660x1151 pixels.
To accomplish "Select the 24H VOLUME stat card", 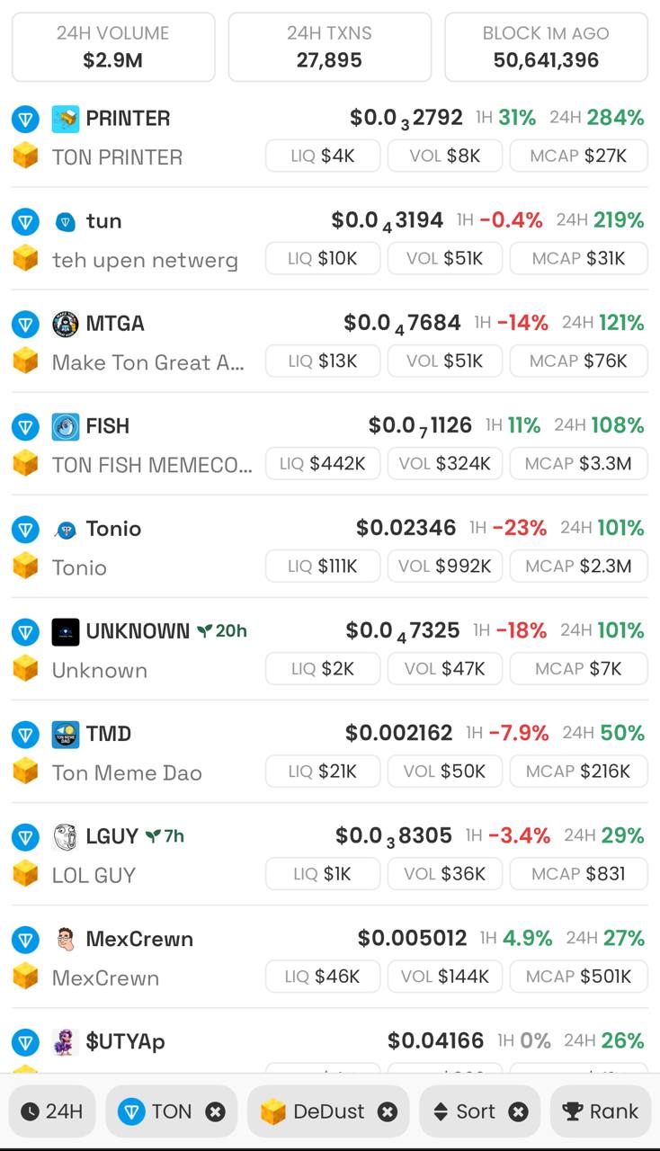I will click(x=113, y=47).
